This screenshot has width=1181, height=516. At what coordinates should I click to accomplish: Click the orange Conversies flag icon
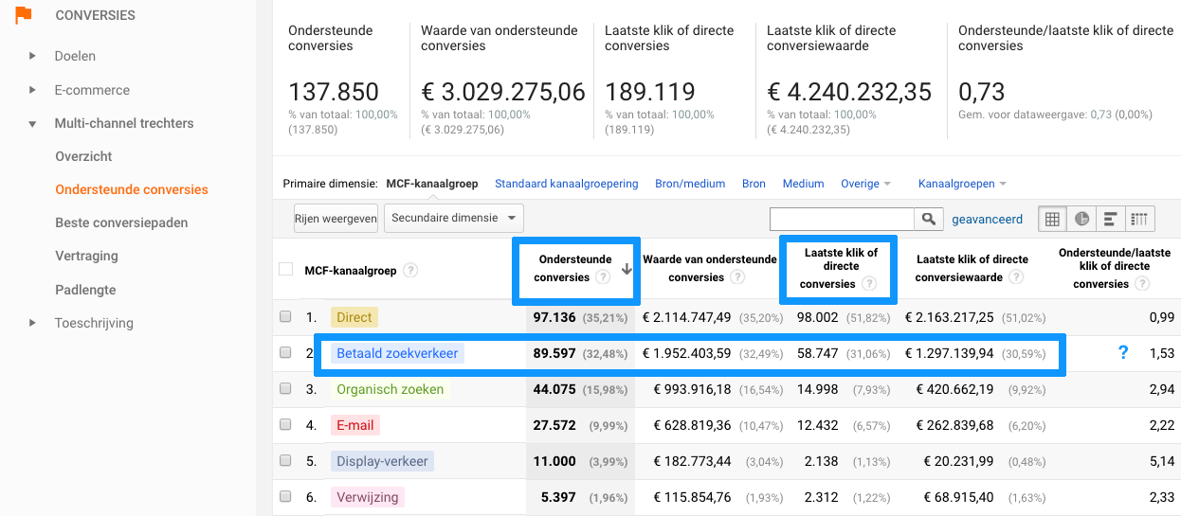[23, 14]
